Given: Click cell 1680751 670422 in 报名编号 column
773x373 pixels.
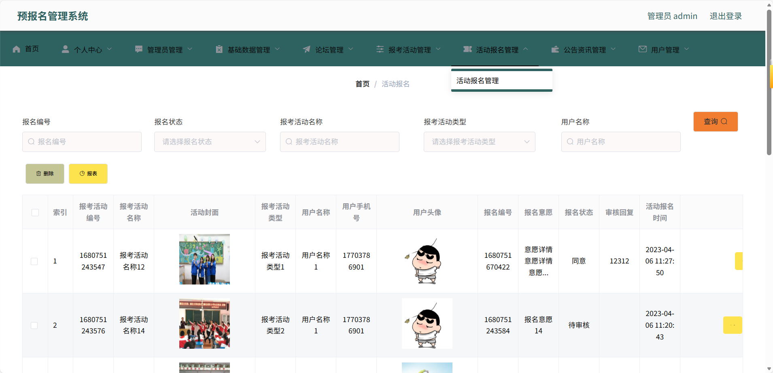Looking at the screenshot, I should click(x=498, y=261).
